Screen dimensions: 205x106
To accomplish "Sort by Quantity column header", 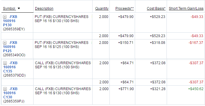I will [x=102, y=9].
